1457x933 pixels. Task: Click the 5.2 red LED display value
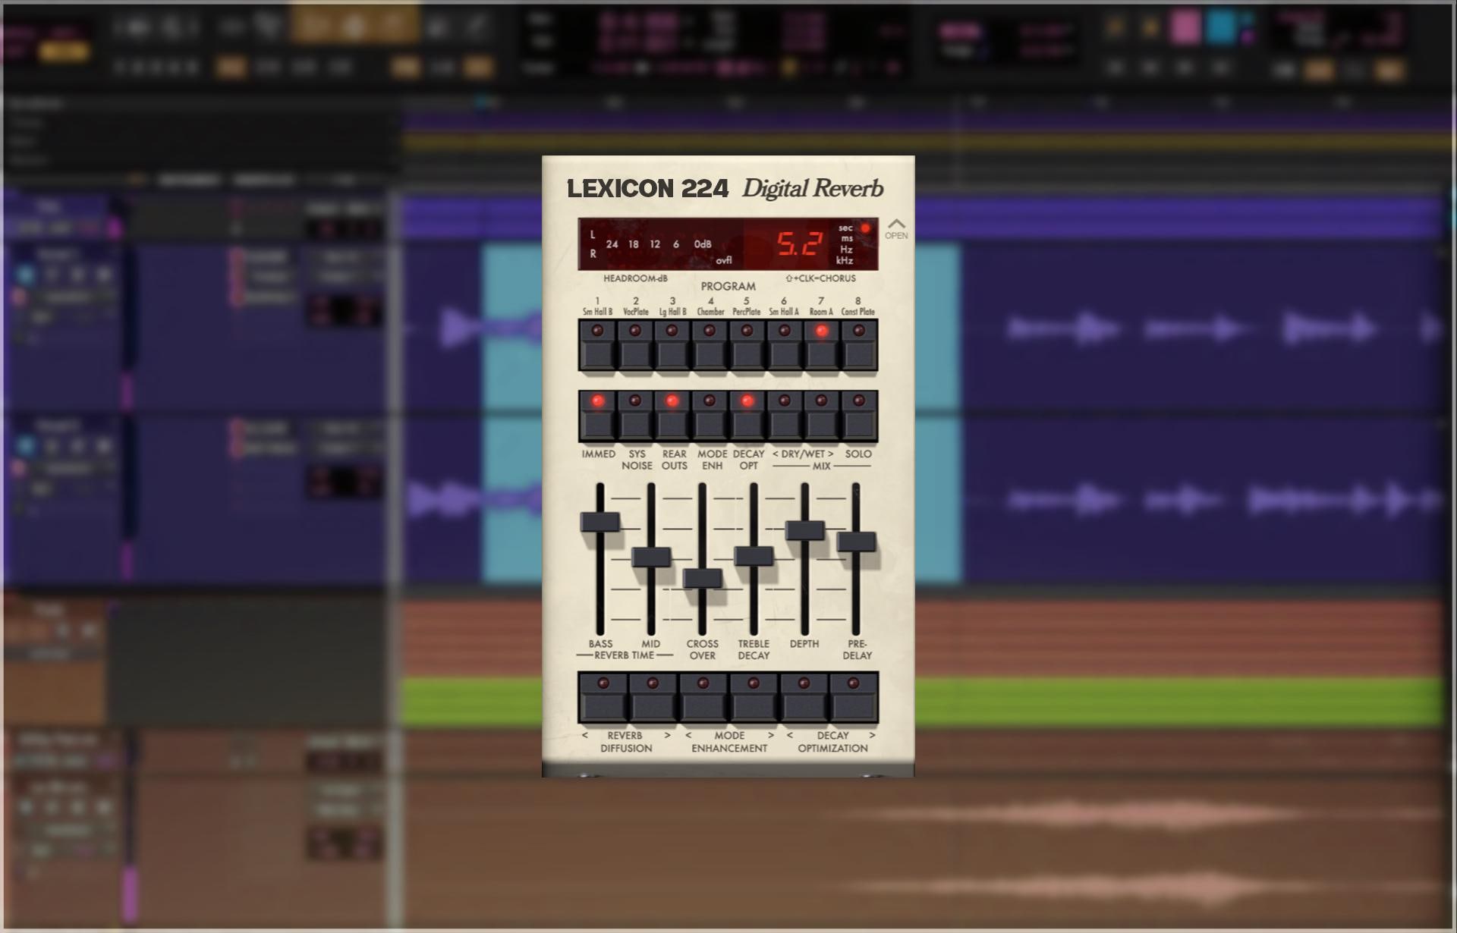[x=799, y=243]
